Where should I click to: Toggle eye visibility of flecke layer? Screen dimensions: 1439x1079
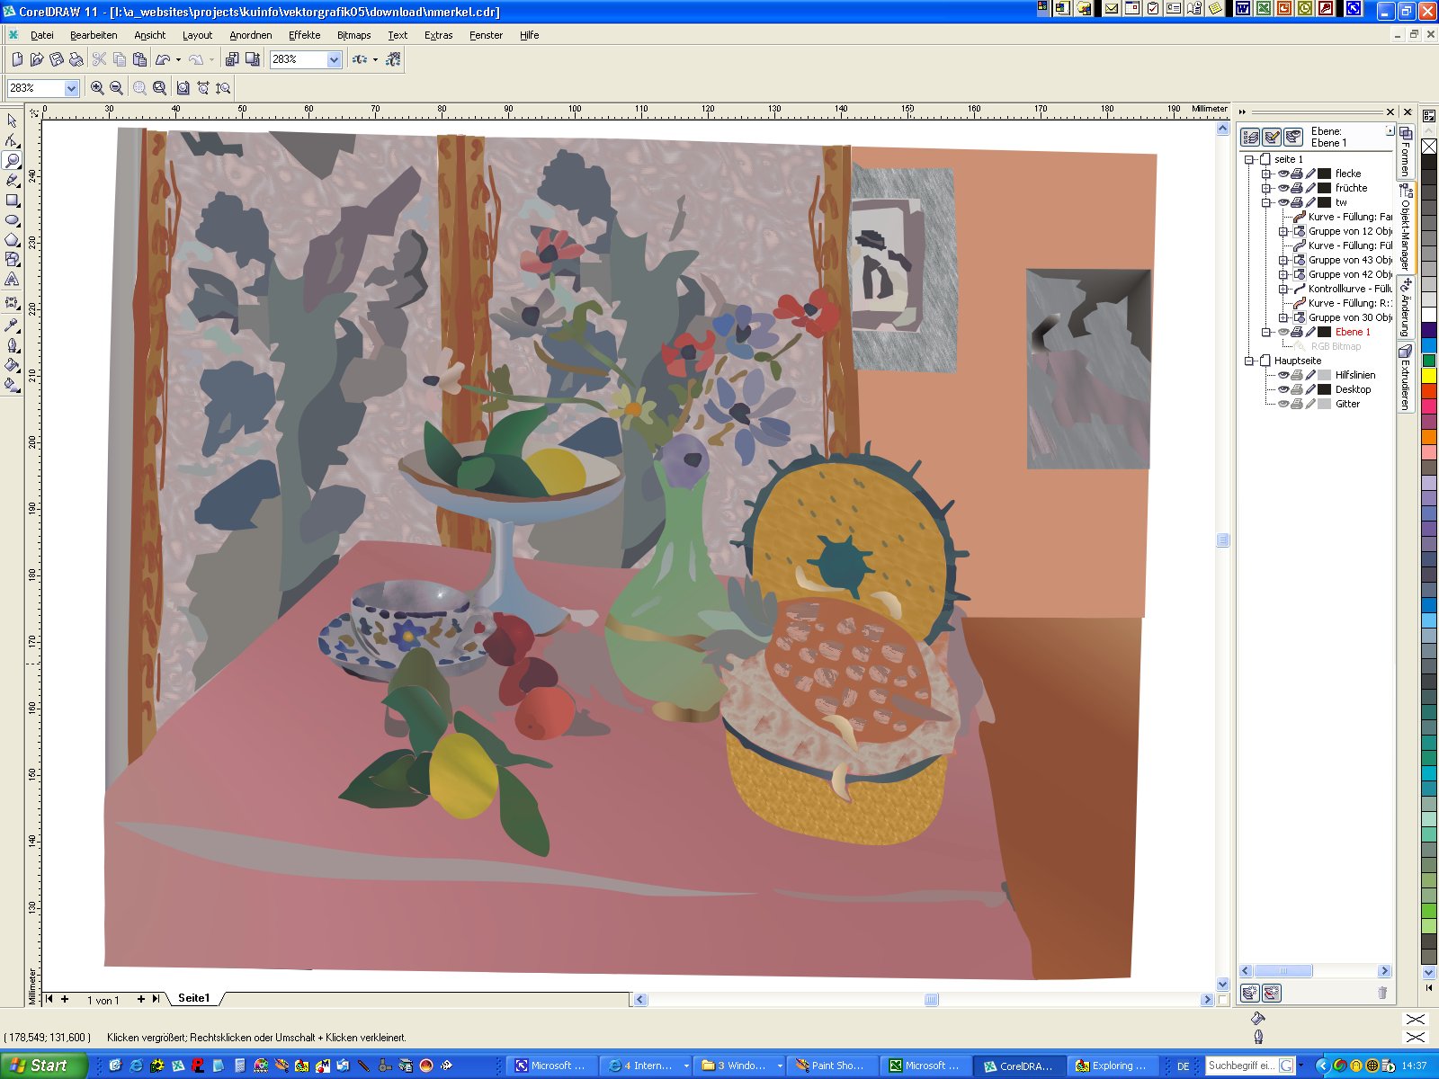[x=1283, y=174]
